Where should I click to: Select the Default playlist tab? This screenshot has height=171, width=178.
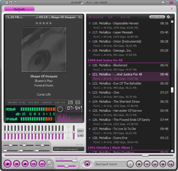point(19,9)
